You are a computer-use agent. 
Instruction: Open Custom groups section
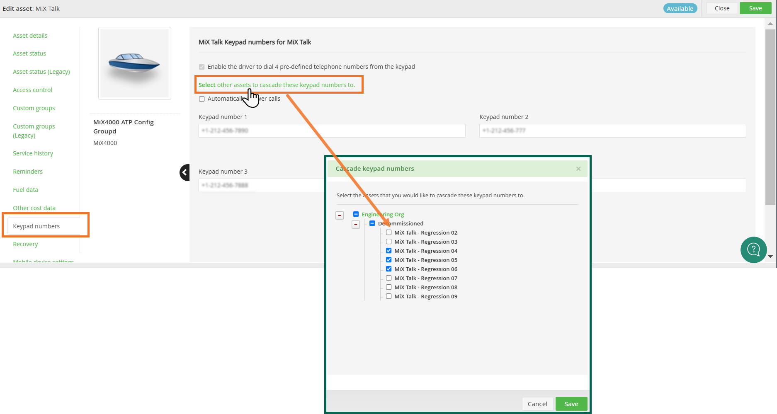point(34,108)
